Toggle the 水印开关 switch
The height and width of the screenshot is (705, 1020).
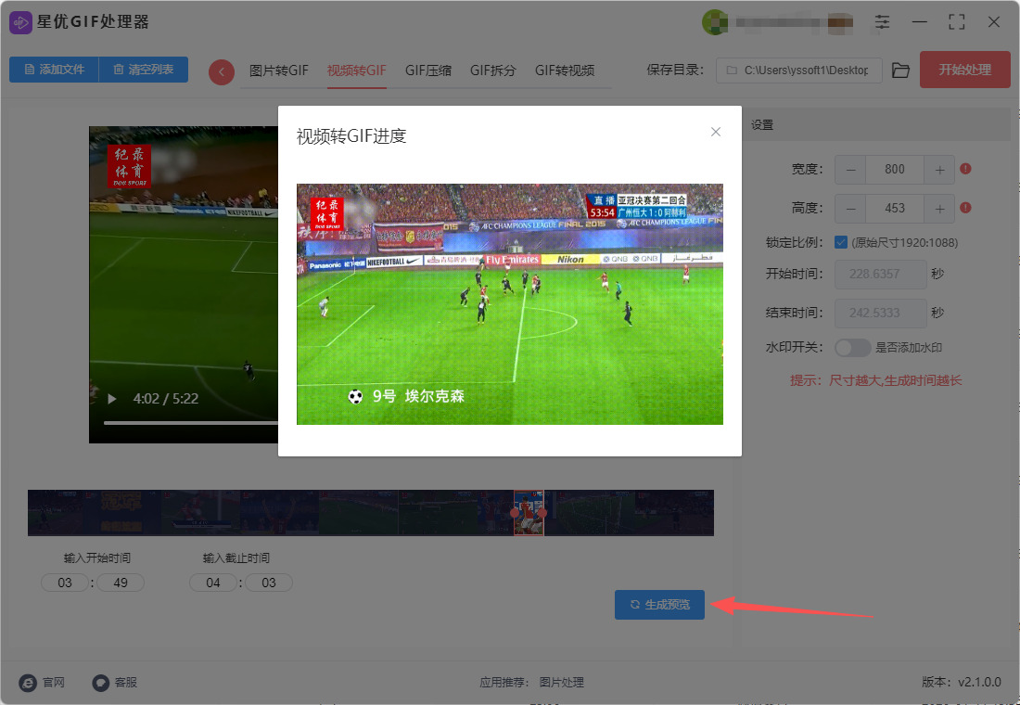[852, 348]
